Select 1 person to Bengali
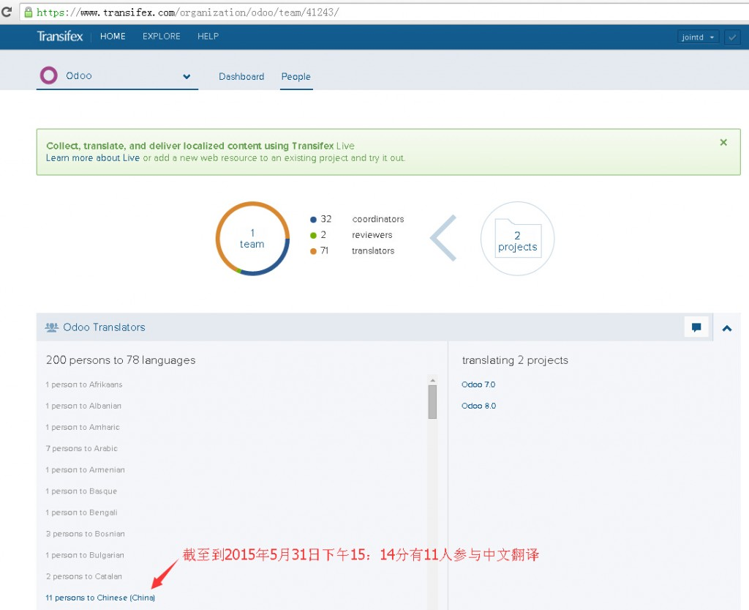 (x=82, y=513)
